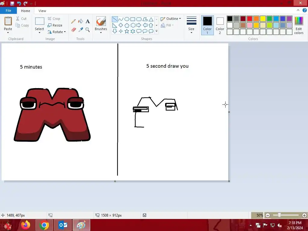This screenshot has height=231, width=308.
Task: Choose the Cloud callout shape
Action: (151, 31)
